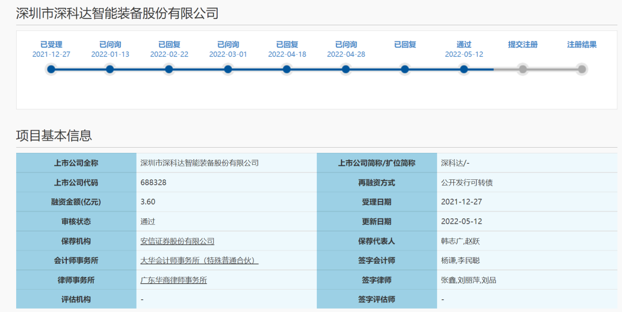This screenshot has height=312, width=622.
Task: Click the 签字律师 header cell
Action: click(x=377, y=280)
